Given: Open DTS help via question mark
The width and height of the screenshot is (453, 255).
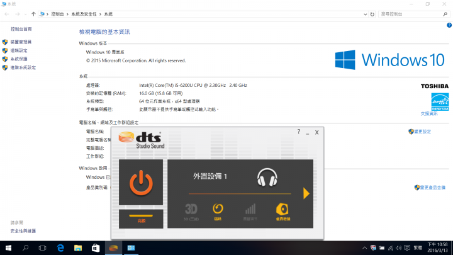Looking at the screenshot, I should [x=299, y=132].
